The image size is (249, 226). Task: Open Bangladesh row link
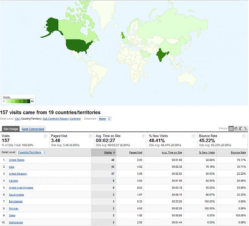(16, 201)
